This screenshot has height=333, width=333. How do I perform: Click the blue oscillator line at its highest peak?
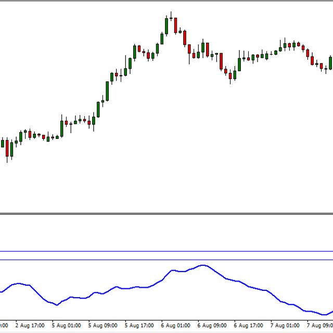[x=203, y=265]
